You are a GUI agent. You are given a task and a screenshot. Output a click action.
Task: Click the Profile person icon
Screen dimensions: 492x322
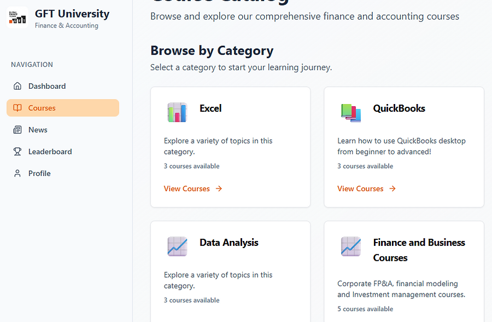[17, 173]
